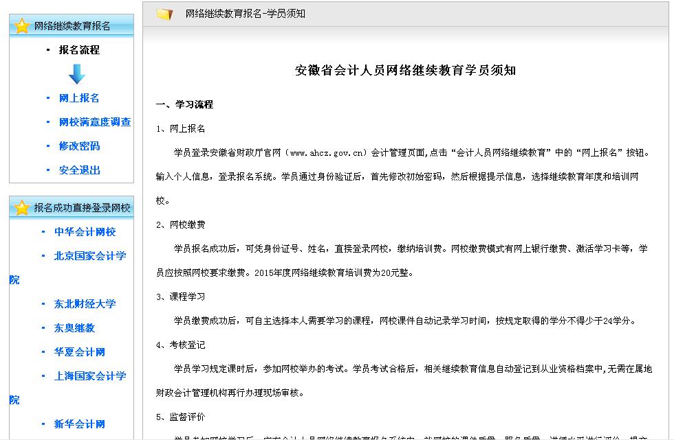
Task: Click the 网络继续教育报名-学员须知 header title
Action: pos(245,14)
